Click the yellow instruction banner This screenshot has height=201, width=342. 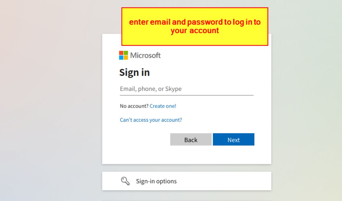point(195,26)
